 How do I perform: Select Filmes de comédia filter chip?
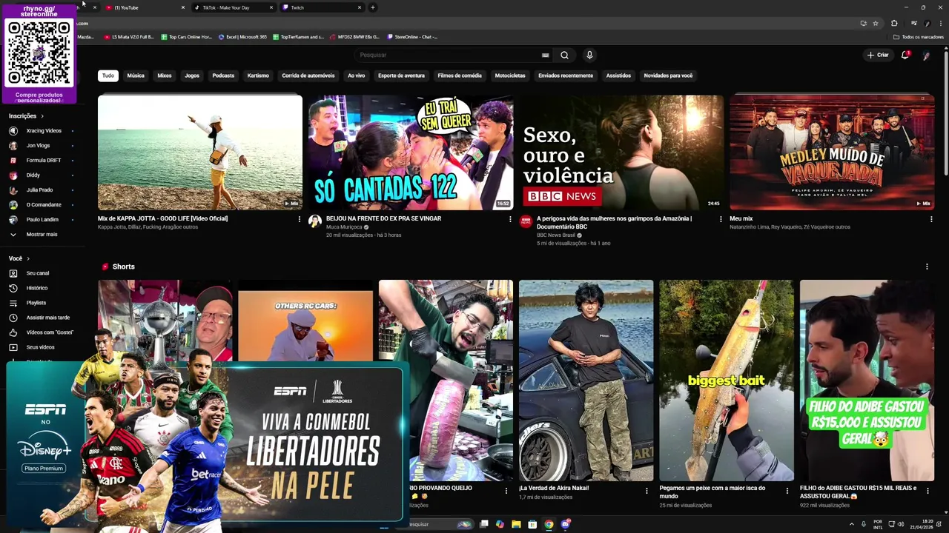coord(460,76)
